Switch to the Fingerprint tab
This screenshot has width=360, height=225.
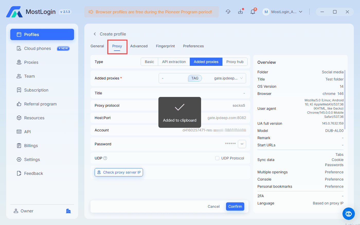point(165,46)
